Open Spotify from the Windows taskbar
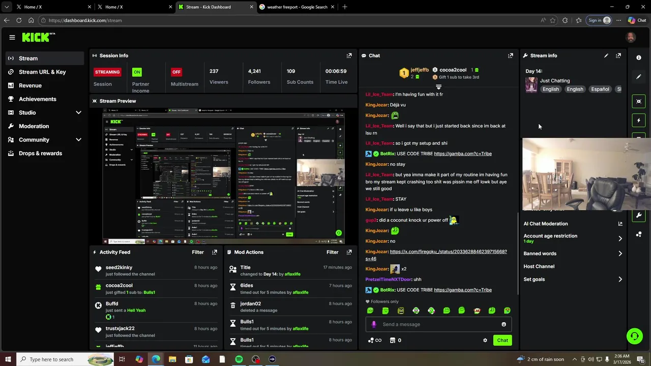The image size is (651, 366). click(239, 359)
